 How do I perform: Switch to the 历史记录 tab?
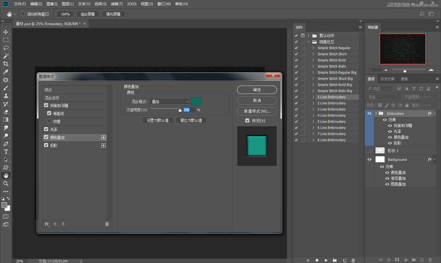387,79
